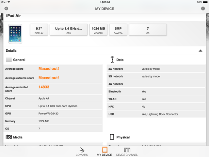Click the "4G network" row label

[x=116, y=84]
